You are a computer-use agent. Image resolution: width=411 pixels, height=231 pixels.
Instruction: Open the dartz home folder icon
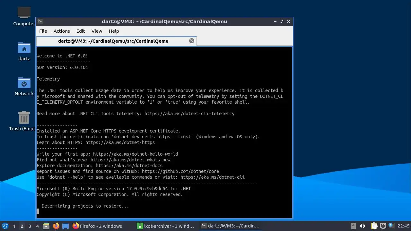24,51
